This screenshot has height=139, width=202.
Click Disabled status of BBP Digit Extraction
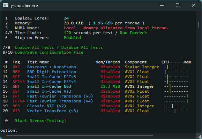click(x=110, y=72)
